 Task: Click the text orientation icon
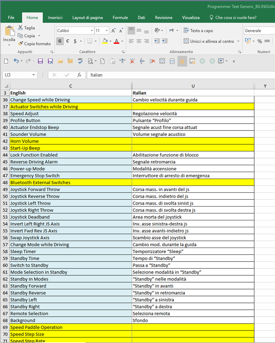point(157,31)
